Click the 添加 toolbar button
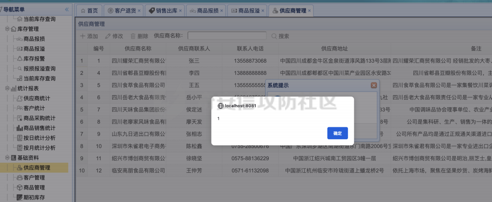 click(x=89, y=36)
